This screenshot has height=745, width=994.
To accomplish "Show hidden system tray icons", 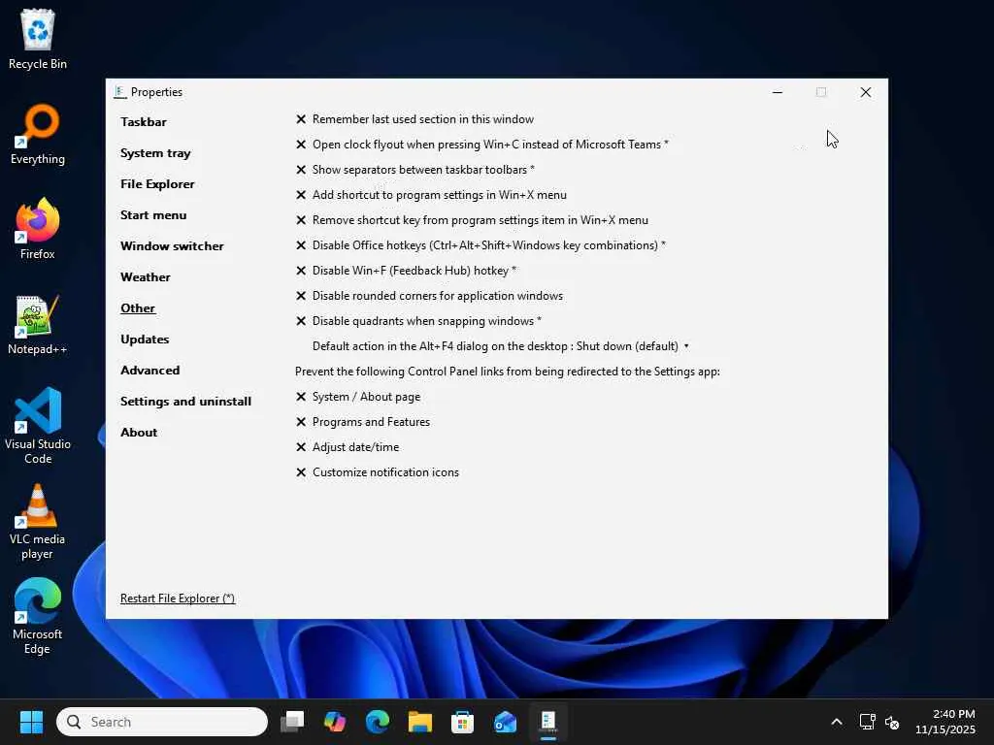I will pos(837,722).
